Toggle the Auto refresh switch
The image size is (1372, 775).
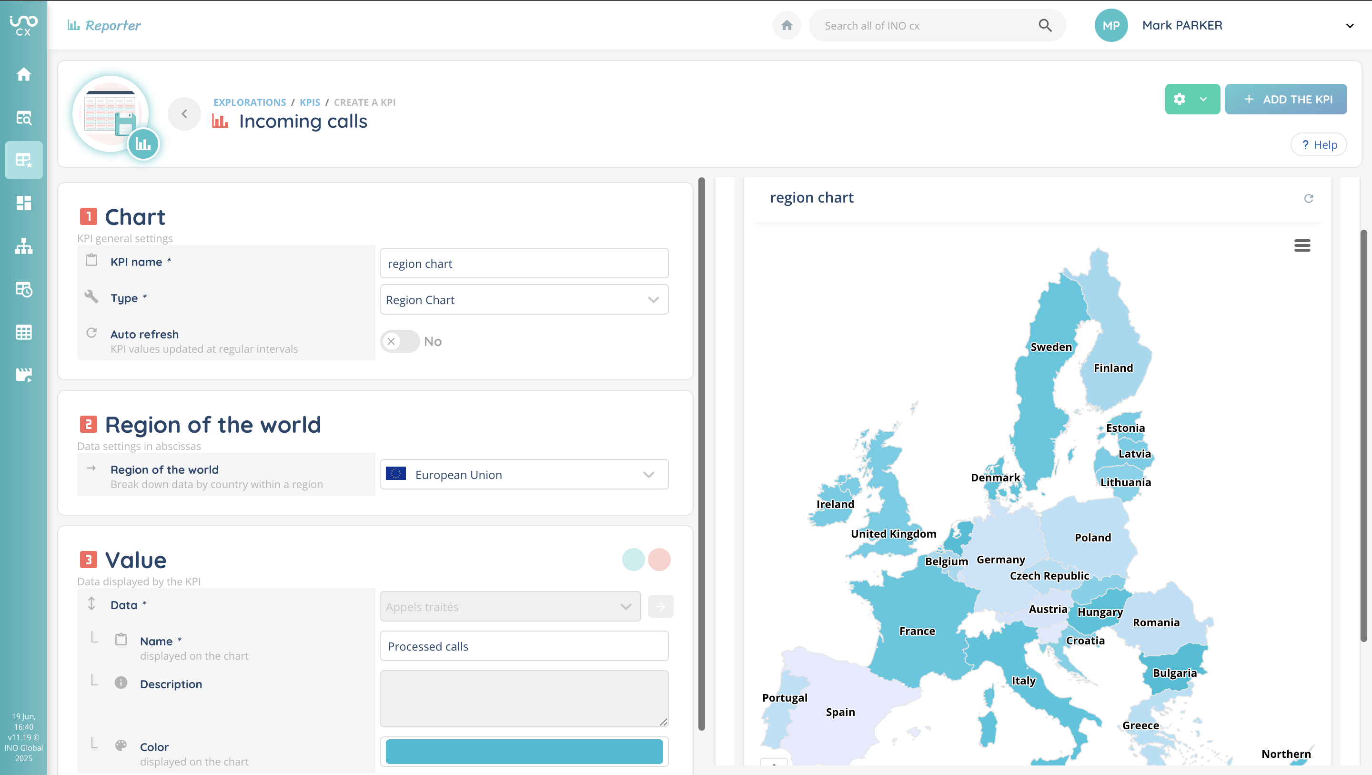(400, 341)
